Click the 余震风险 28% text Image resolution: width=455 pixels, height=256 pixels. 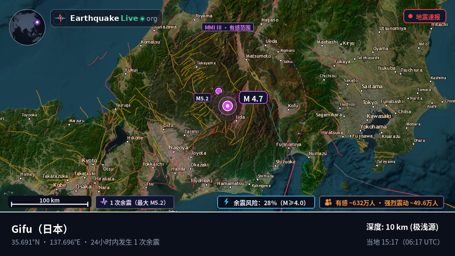tap(270, 203)
